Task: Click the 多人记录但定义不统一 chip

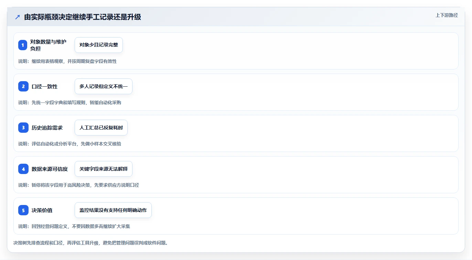Action: tap(104, 86)
